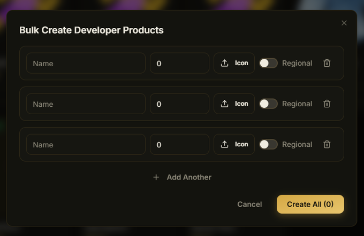Select the price field in the first row
Image resolution: width=364 pixels, height=236 pixels.
pos(179,63)
